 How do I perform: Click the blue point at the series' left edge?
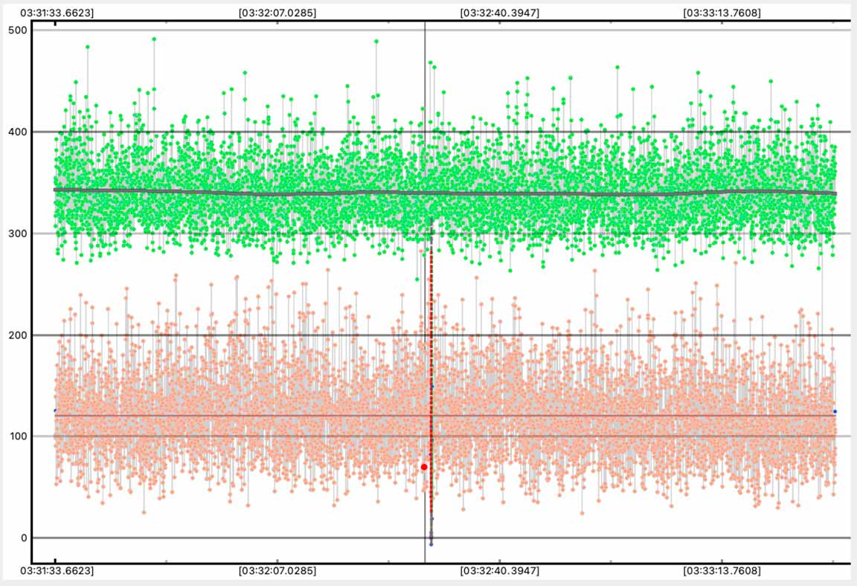tap(55, 410)
